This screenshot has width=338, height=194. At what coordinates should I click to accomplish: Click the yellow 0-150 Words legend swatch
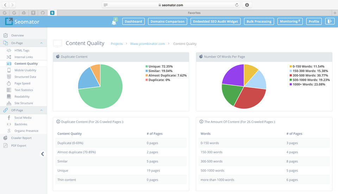click(290, 66)
